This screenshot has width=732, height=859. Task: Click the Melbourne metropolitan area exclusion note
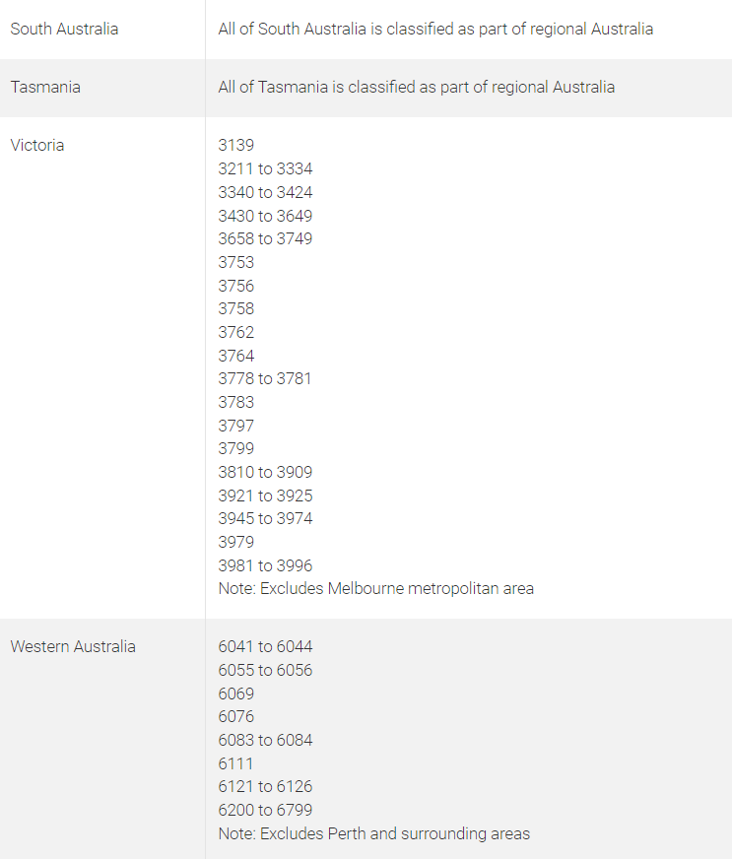coord(376,589)
